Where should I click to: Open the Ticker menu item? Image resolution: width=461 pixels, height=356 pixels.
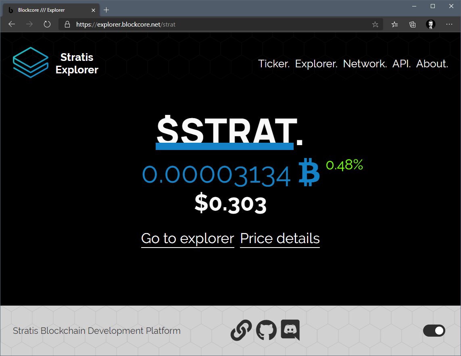coord(274,64)
